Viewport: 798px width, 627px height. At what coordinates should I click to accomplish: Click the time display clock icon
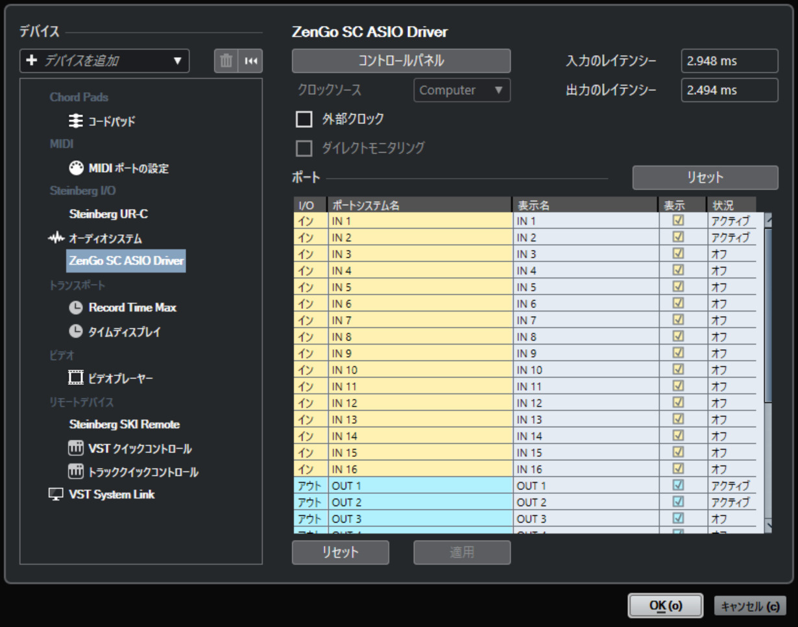click(76, 332)
